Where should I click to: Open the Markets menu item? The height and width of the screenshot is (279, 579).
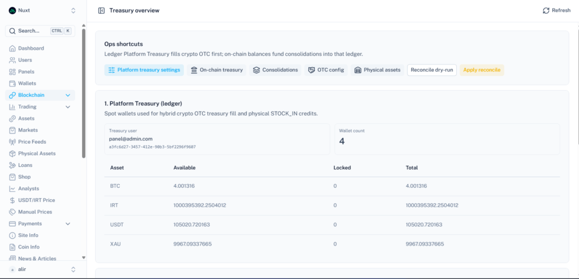(x=40, y=130)
